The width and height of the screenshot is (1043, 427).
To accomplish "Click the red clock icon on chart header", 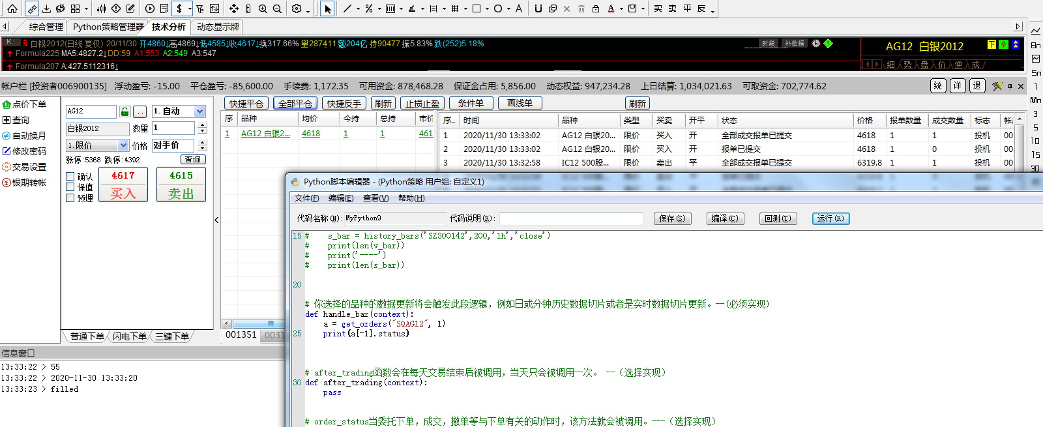I will click(x=816, y=44).
